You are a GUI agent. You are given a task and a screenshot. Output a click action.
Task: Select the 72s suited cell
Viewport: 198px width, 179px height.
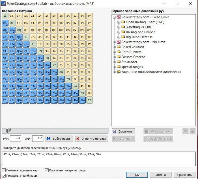click(90, 65)
